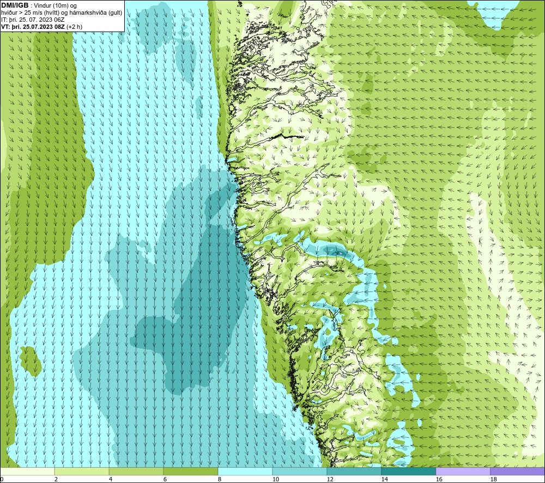
Task: Click the scale label 16
Action: coord(439,480)
